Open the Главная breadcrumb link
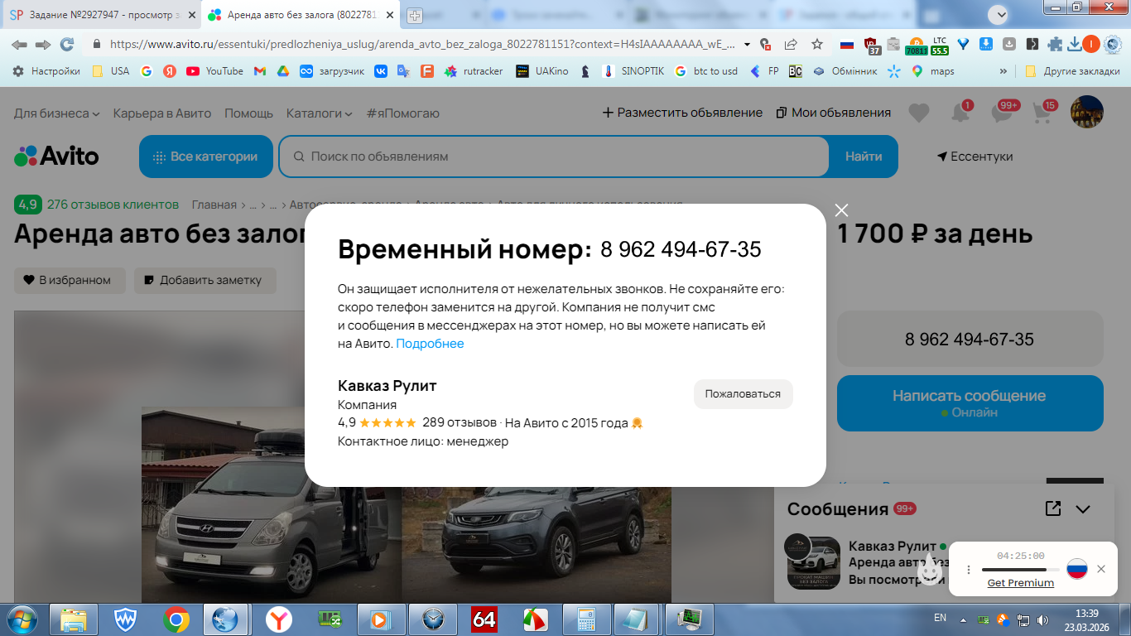This screenshot has width=1131, height=636. click(214, 205)
